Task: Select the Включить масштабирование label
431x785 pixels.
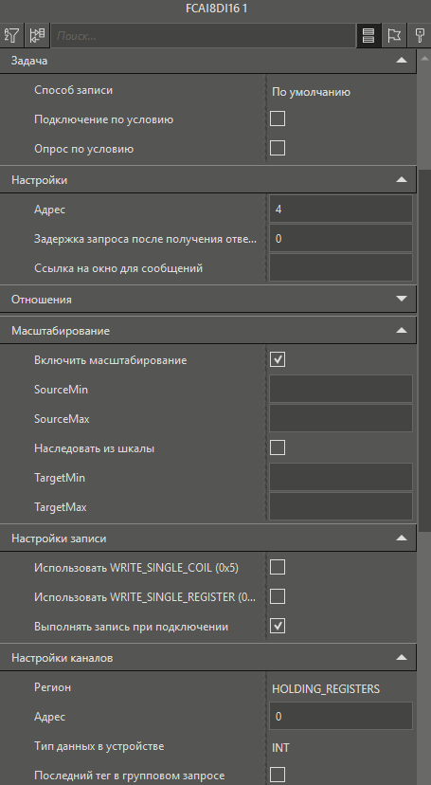Action: 111,360
